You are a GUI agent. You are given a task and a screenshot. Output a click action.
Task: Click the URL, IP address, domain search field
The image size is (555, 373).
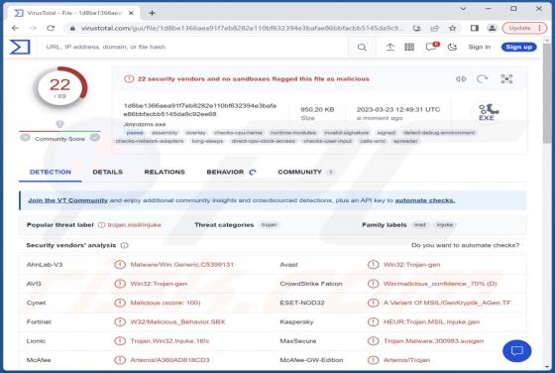coord(194,47)
